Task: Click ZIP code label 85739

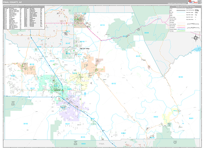Action: (152, 138)
